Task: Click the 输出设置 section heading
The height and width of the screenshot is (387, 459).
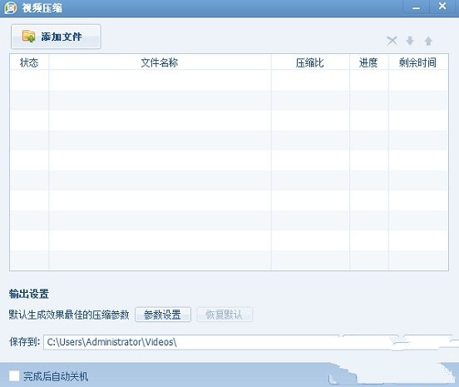Action: click(28, 294)
